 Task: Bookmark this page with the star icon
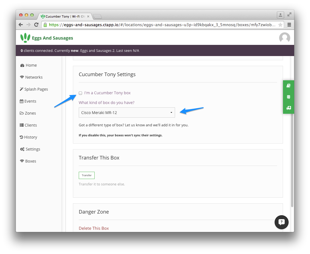click(280, 25)
